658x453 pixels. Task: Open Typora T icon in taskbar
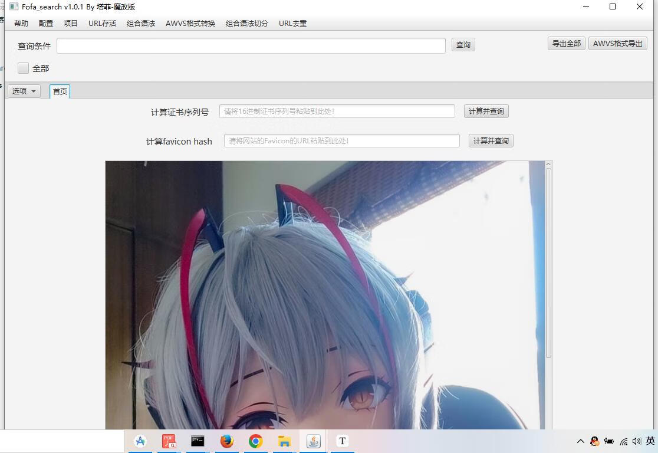point(342,441)
